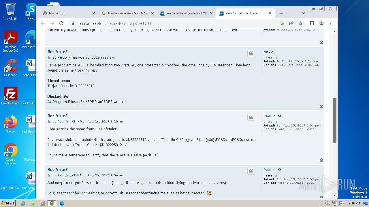Image resolution: width=369 pixels, height=207 pixels.
Task: Open Windows Media Player from the taskbar
Action: [42, 203]
